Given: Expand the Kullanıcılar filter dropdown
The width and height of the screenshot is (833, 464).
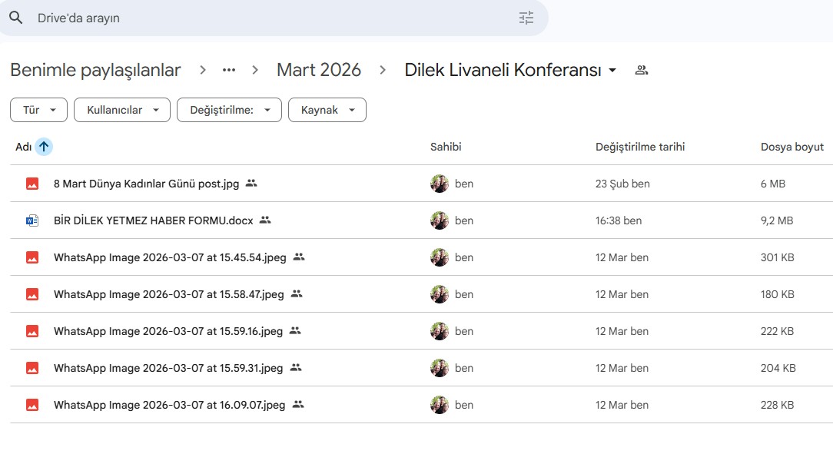Looking at the screenshot, I should pyautogui.click(x=121, y=110).
